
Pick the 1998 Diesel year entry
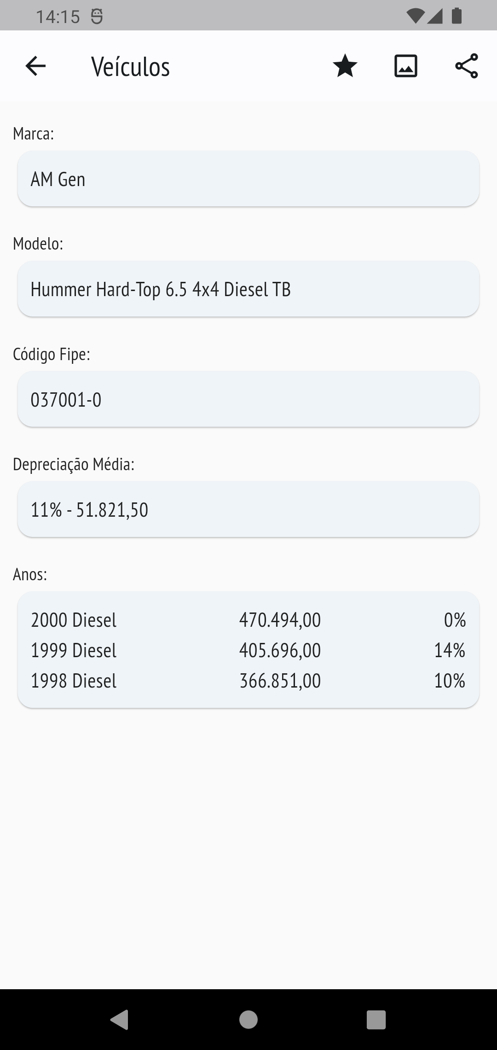[x=74, y=681]
